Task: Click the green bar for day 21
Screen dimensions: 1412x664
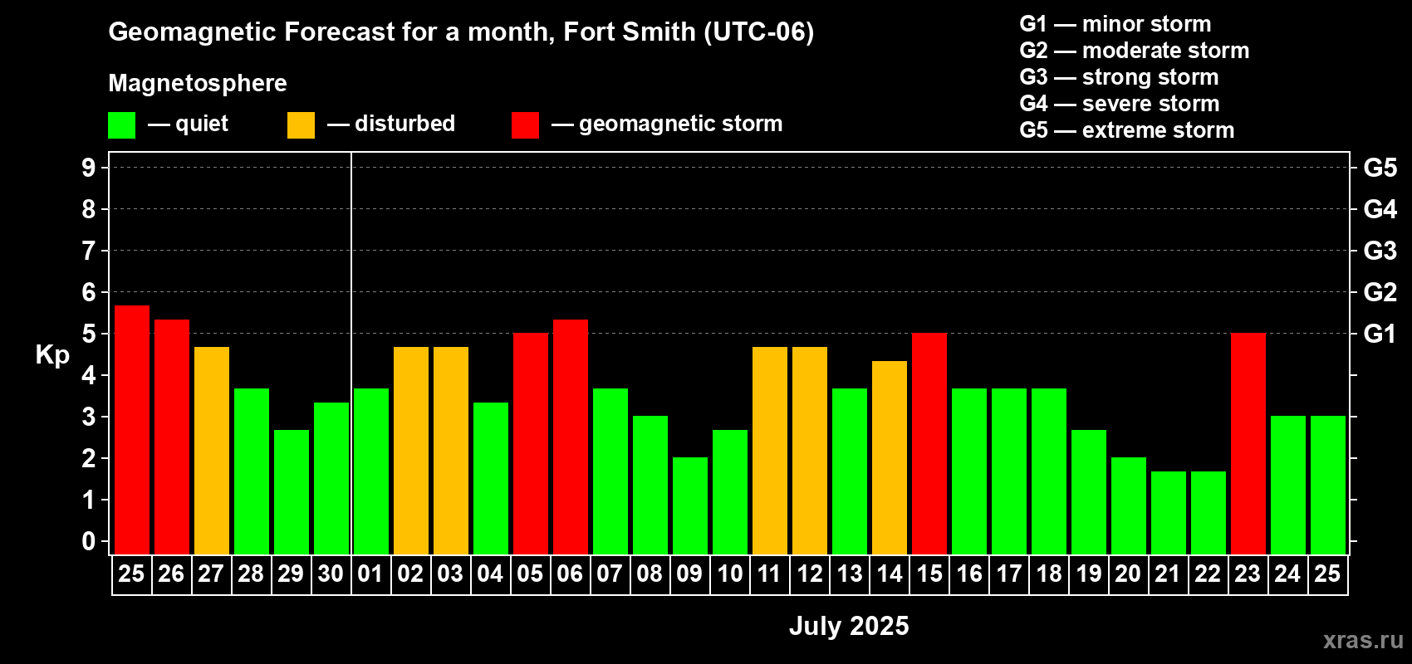Action: [1169, 513]
